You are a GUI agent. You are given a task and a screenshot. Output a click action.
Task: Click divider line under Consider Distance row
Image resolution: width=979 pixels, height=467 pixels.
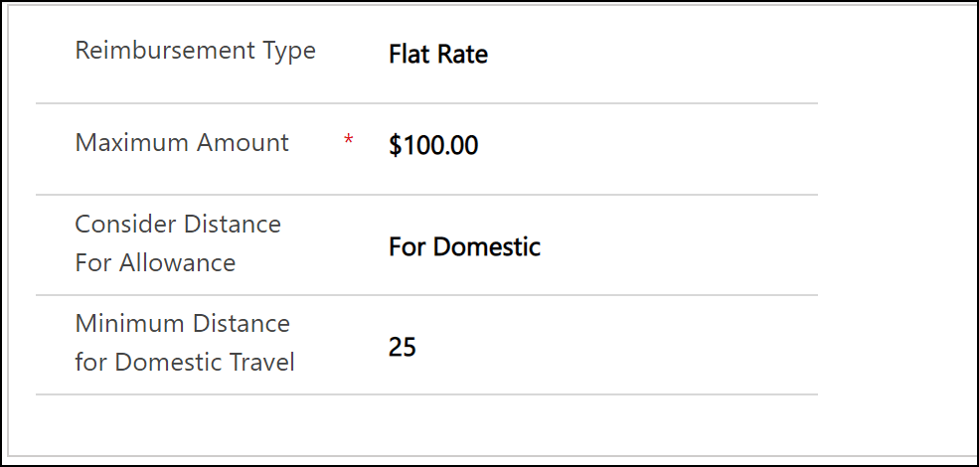426,295
